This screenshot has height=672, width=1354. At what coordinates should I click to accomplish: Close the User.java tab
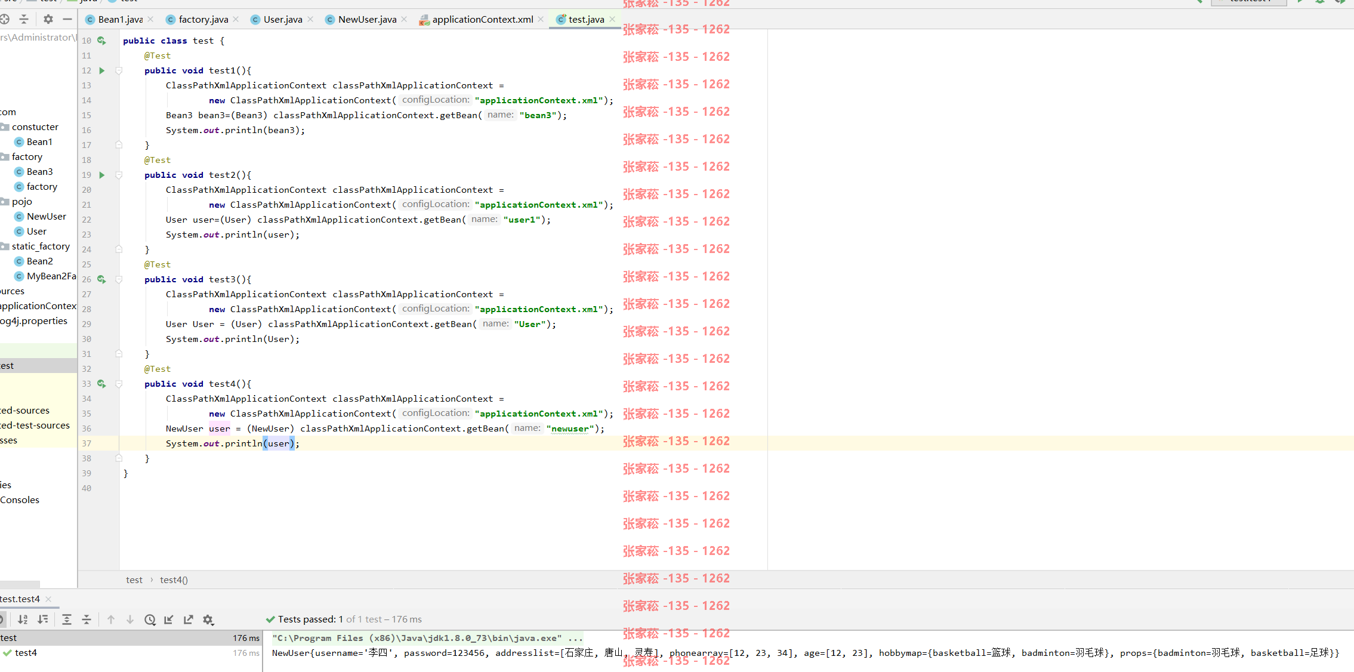click(x=310, y=19)
